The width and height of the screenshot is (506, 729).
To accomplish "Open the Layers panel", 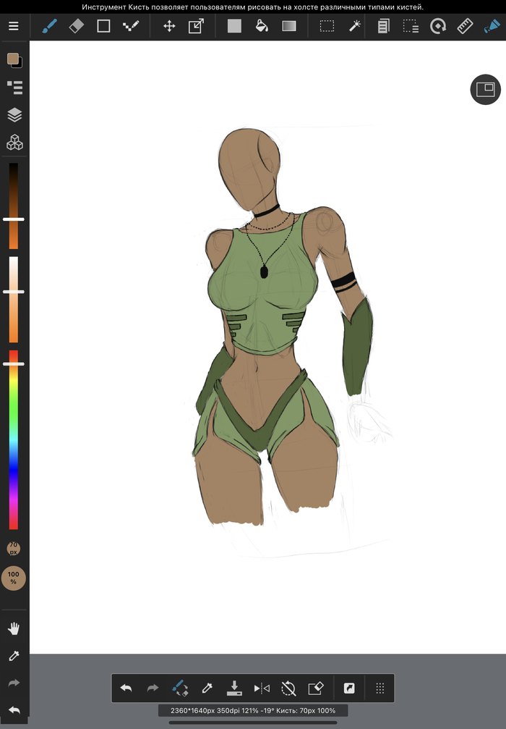I will tap(14, 115).
